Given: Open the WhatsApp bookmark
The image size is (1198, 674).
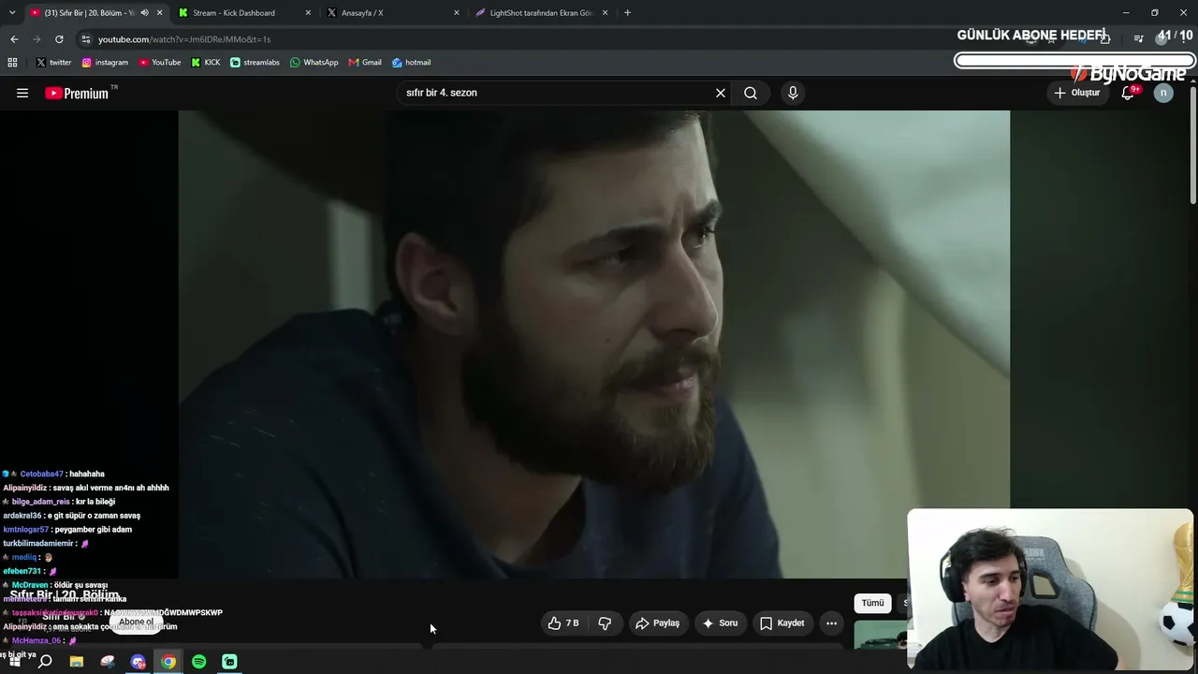Looking at the screenshot, I should (314, 63).
